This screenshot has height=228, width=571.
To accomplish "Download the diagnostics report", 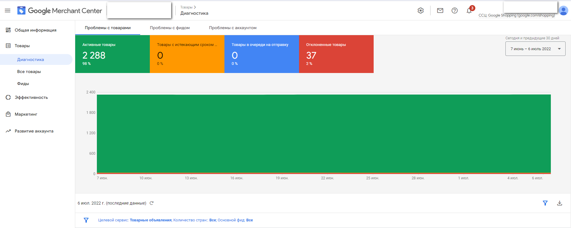I will click(x=560, y=203).
